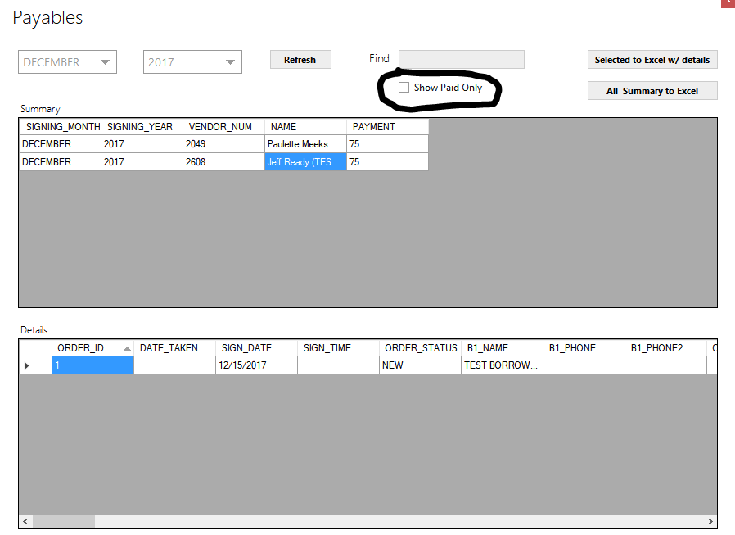Image resolution: width=735 pixels, height=535 pixels.
Task: Open the year dropdown showing 2017
Action: click(192, 62)
